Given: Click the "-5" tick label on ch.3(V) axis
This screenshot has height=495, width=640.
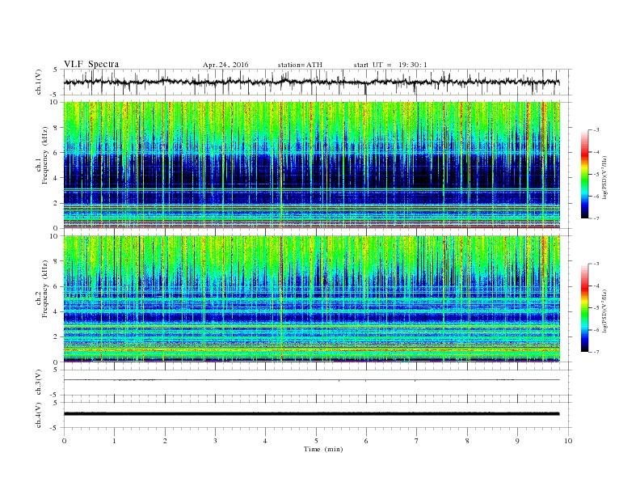Looking at the screenshot, I should point(55,396).
